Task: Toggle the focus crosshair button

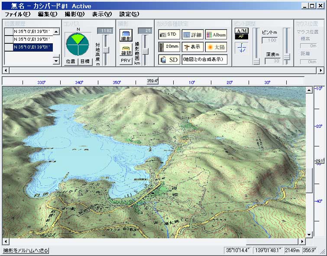Action: pyautogui.click(x=241, y=48)
